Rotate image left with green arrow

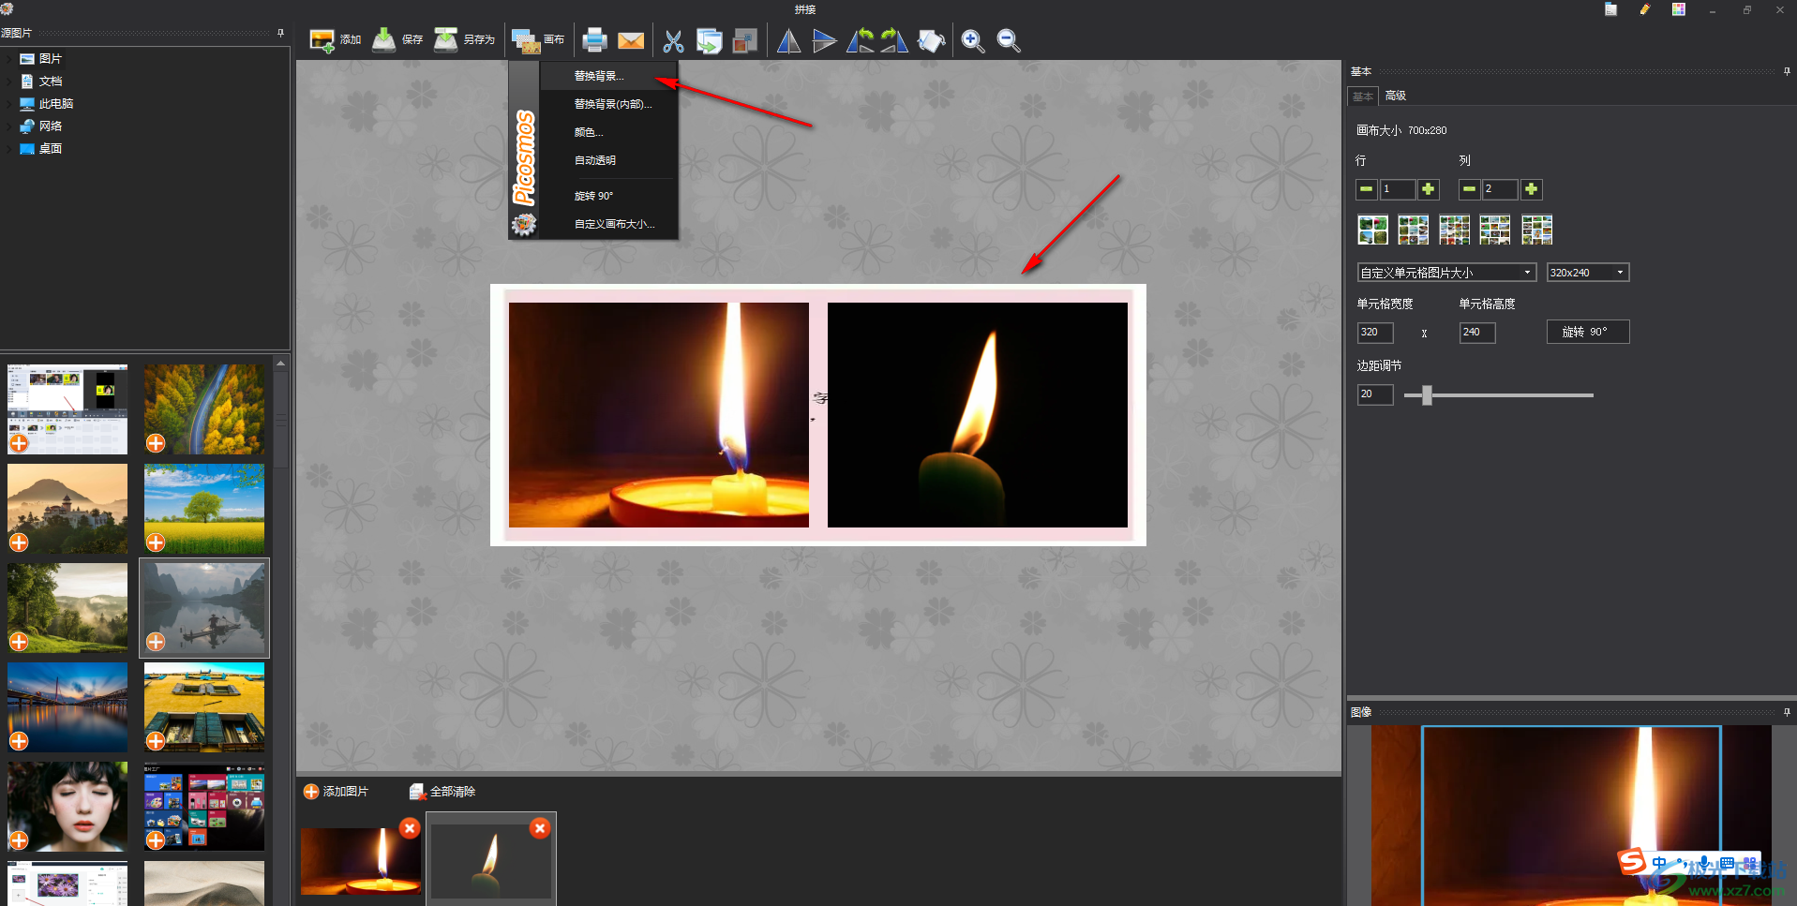[x=860, y=40]
